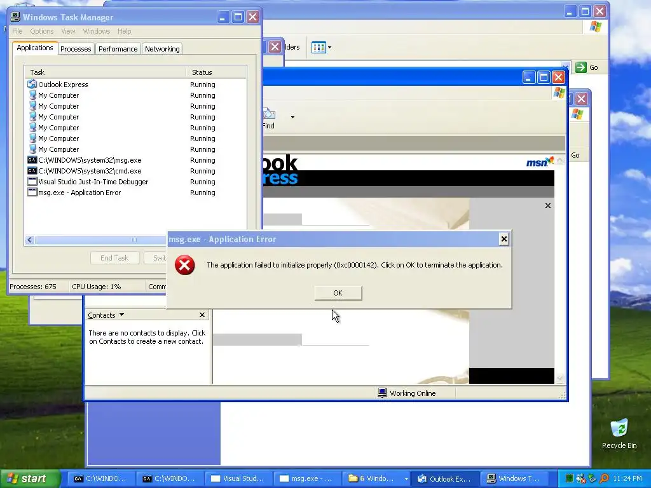Close the Contacts pane
This screenshot has height=488, width=651.
202,315
